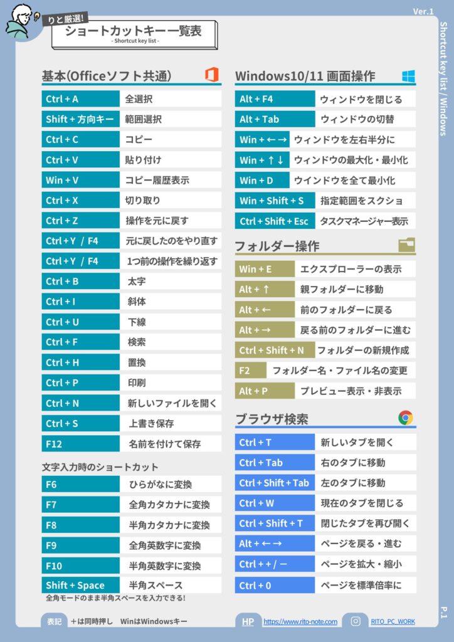Click the HP label in footer
This screenshot has width=454, height=642.
pos(248,621)
